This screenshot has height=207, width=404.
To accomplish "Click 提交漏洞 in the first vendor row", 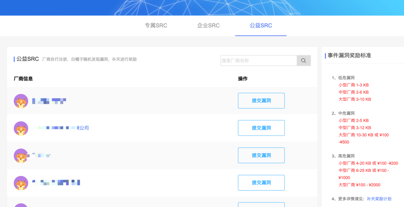I will tap(261, 101).
